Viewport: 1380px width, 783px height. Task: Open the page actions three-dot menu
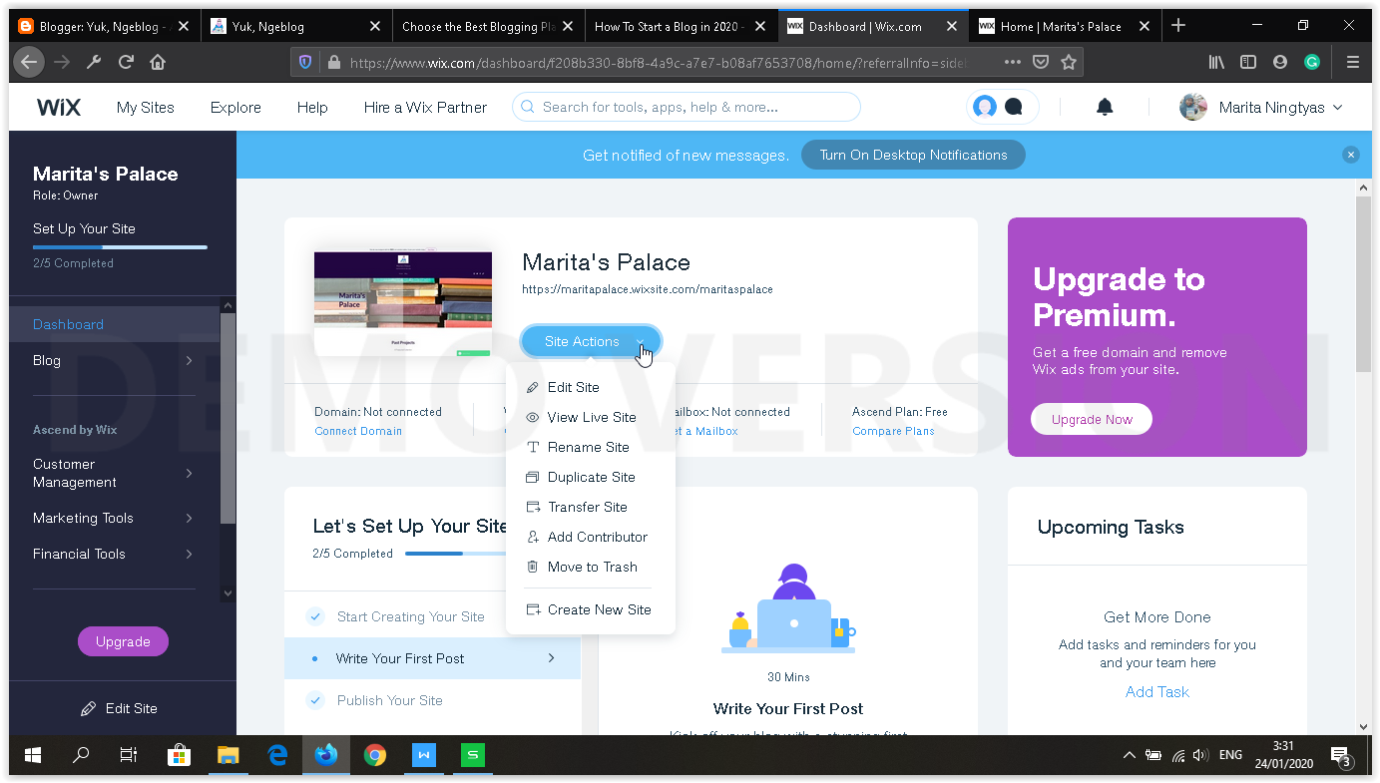click(1013, 62)
